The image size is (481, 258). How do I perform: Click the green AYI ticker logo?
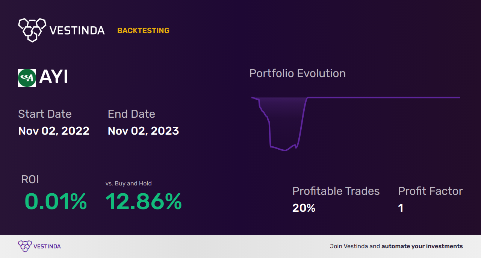click(x=27, y=78)
